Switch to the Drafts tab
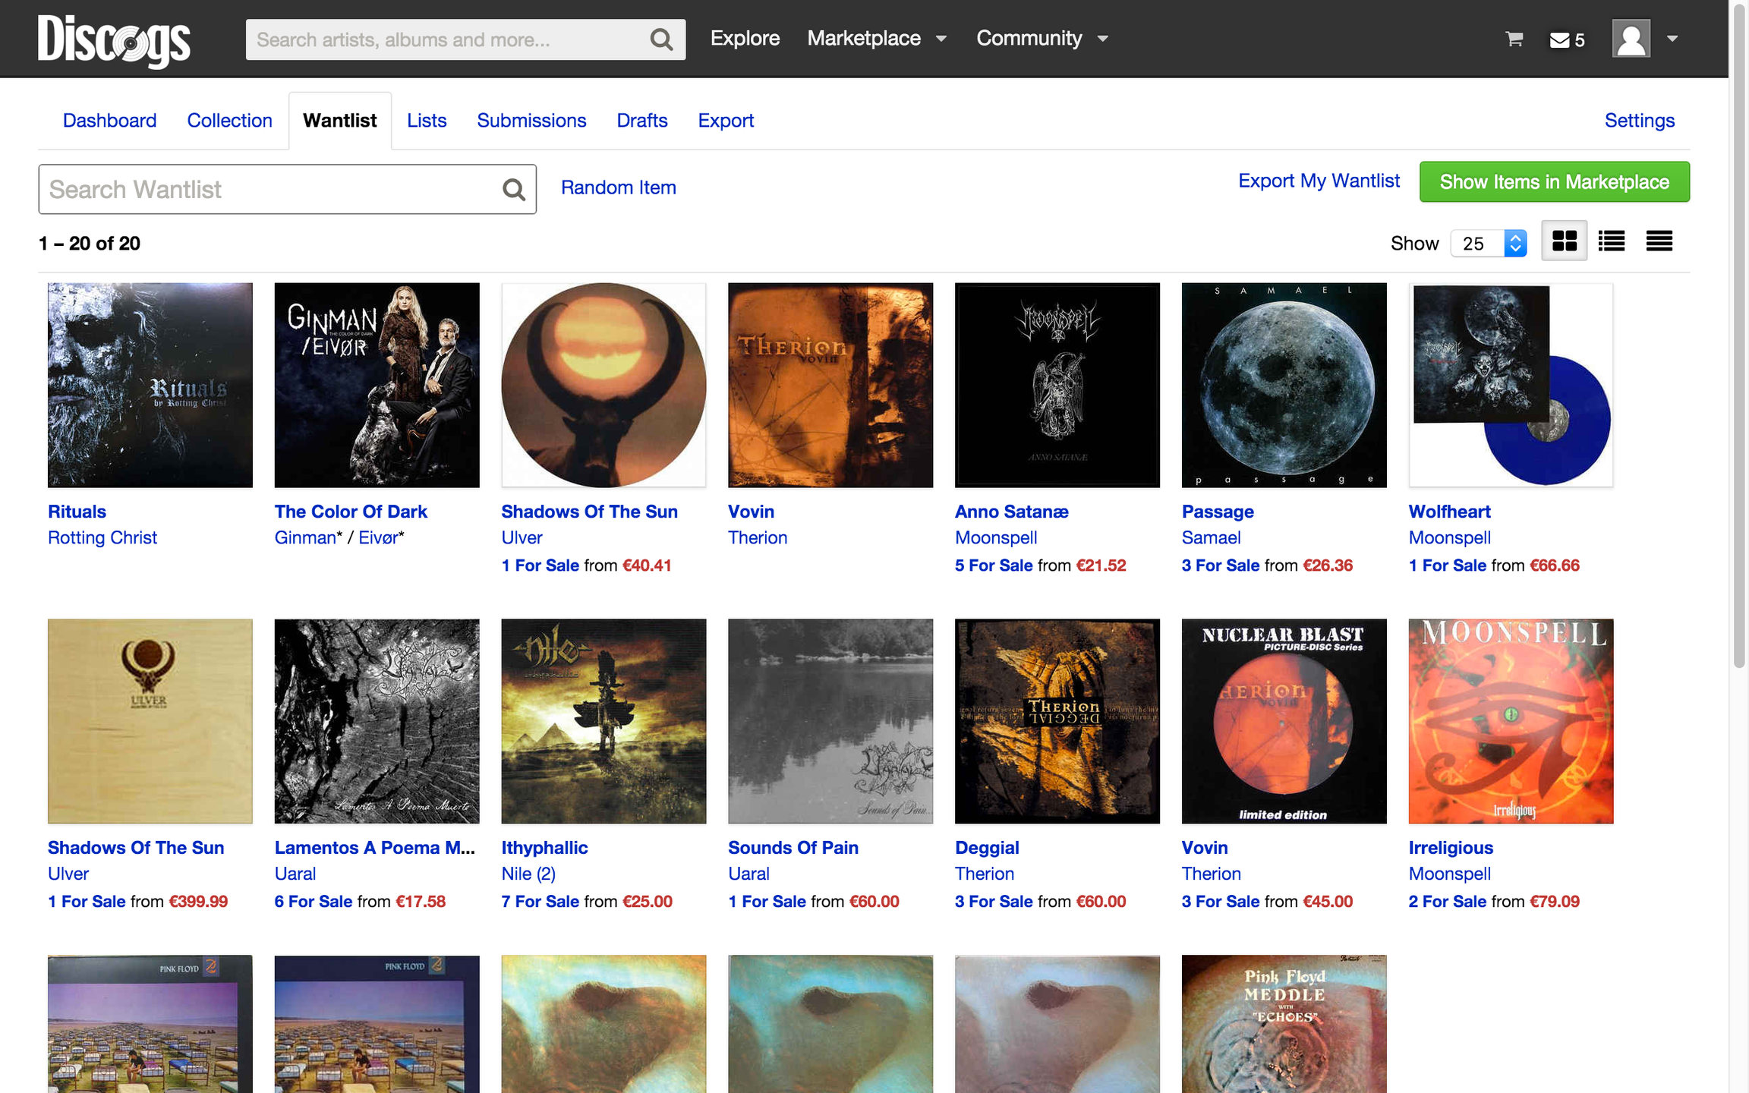The width and height of the screenshot is (1749, 1093). point(642,120)
